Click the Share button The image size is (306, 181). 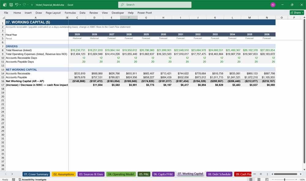297,13
